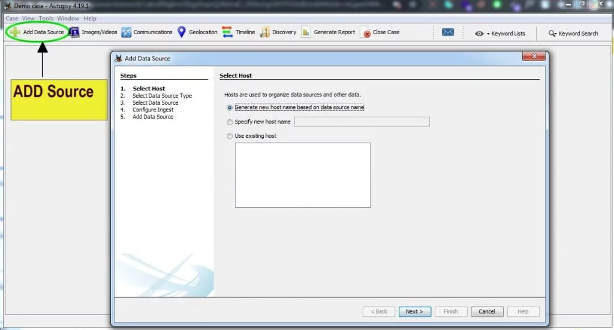Open the Help menu in the menu bar
This screenshot has width=614, height=330.
(90, 19)
